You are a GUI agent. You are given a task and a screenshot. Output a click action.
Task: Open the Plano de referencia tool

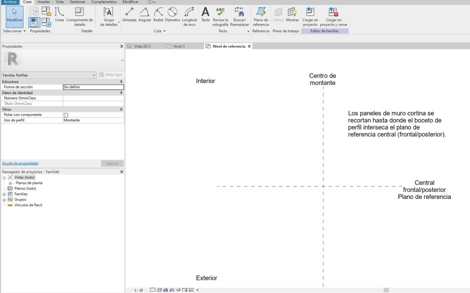pos(261,16)
